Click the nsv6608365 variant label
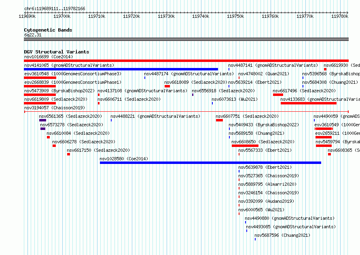This screenshot has height=255, width=360. [x=344, y=150]
